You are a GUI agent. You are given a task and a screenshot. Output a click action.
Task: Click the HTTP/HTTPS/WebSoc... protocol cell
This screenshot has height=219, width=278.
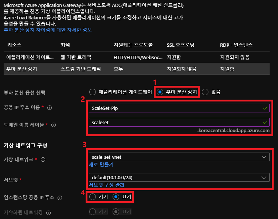(x=138, y=57)
